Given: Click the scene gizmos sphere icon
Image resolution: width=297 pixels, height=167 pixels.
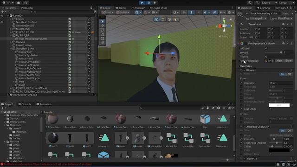Looking at the screenshot, I should 230,13.
